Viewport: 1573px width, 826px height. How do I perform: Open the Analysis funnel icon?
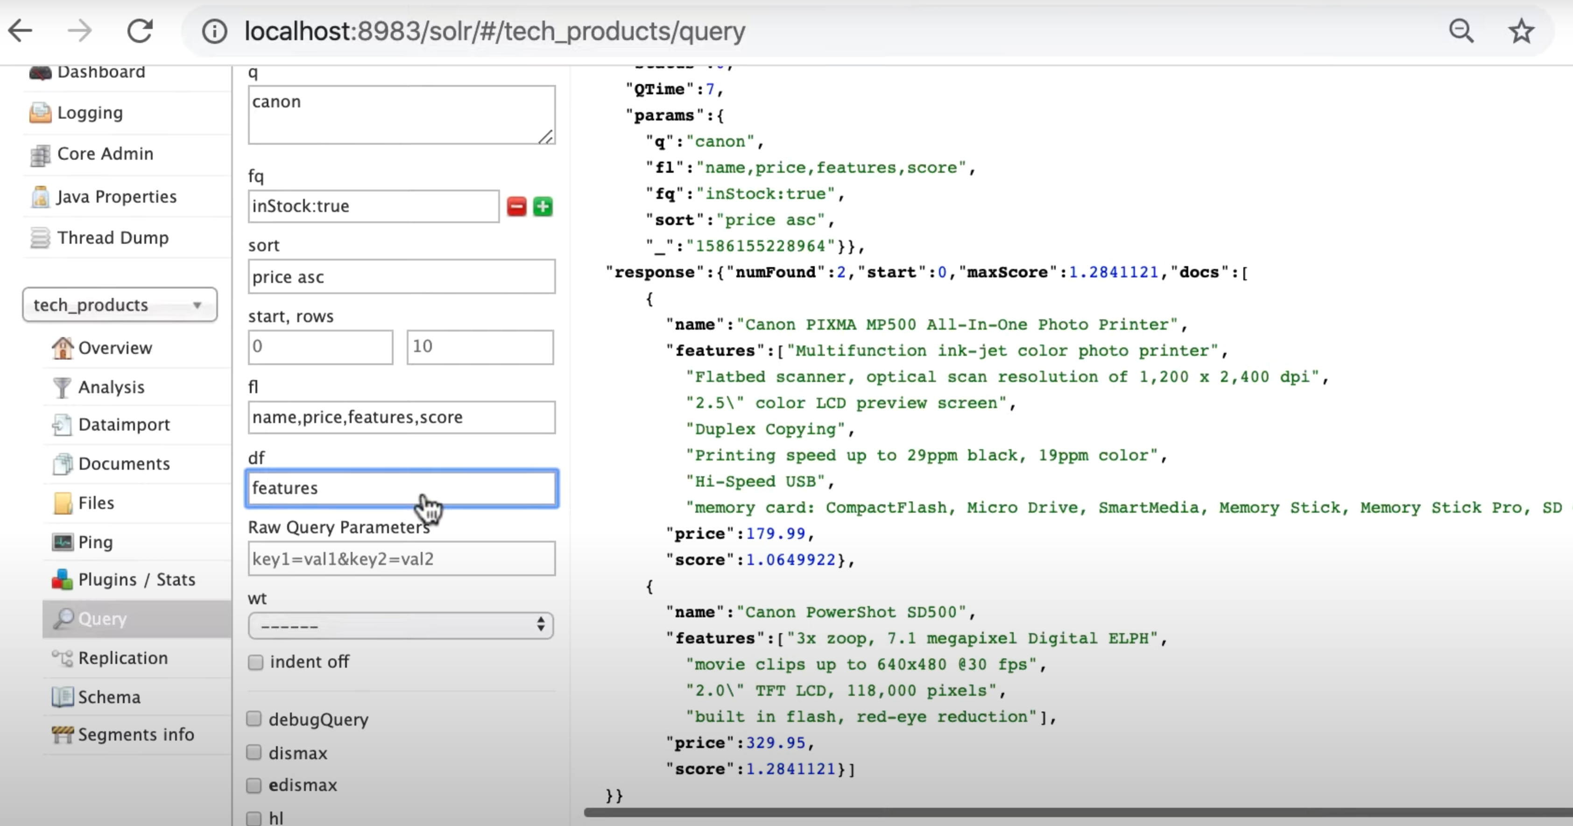point(62,387)
